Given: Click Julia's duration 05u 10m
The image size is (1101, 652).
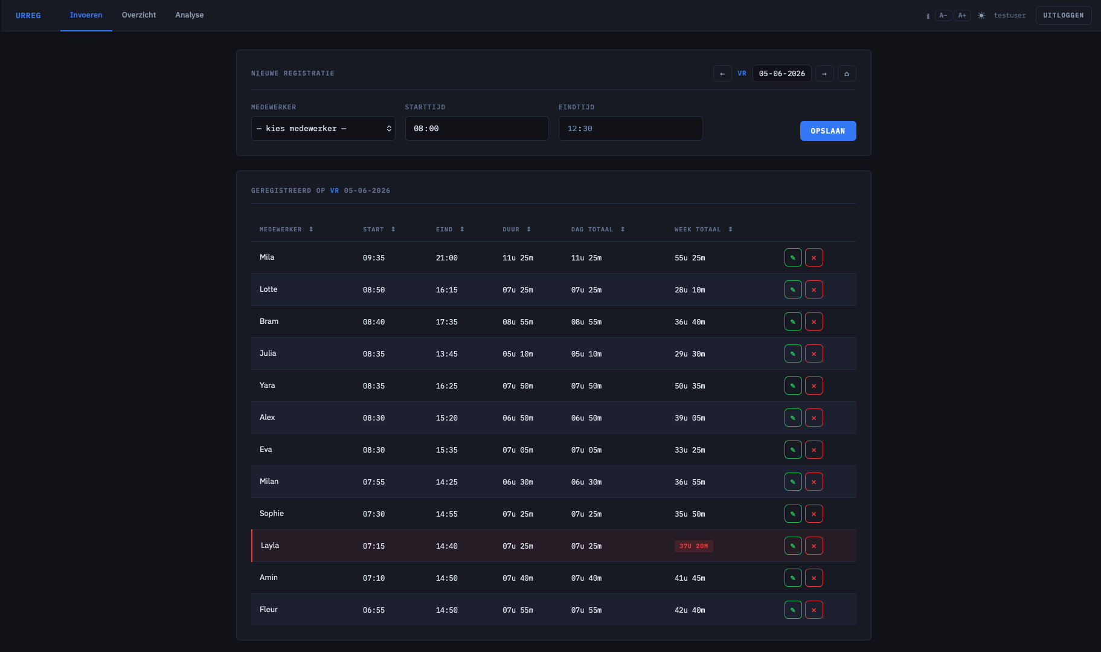Looking at the screenshot, I should point(518,354).
